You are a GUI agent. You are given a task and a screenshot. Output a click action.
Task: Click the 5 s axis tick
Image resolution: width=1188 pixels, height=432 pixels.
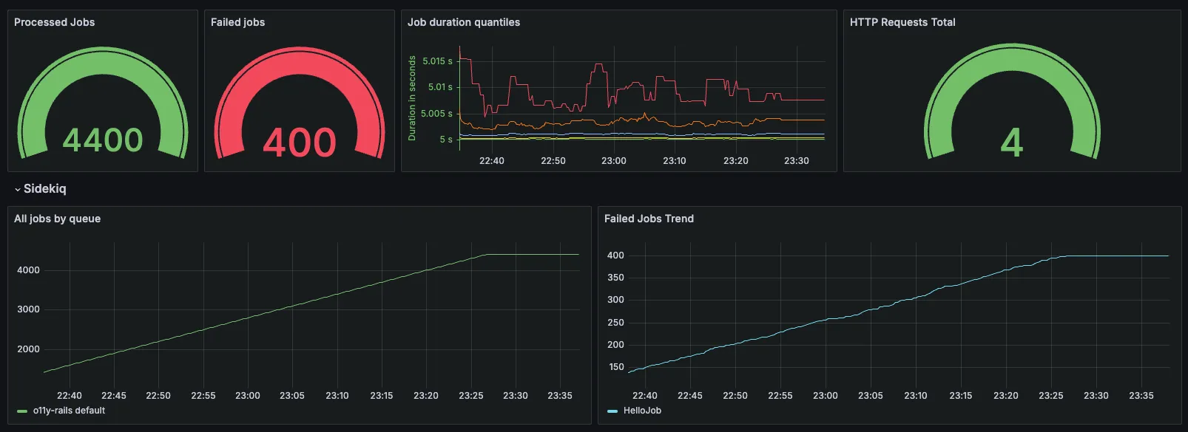click(x=446, y=140)
